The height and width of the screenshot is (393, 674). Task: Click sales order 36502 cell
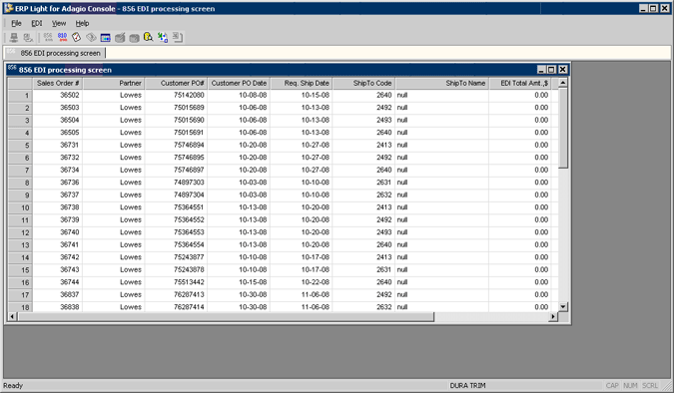point(58,95)
